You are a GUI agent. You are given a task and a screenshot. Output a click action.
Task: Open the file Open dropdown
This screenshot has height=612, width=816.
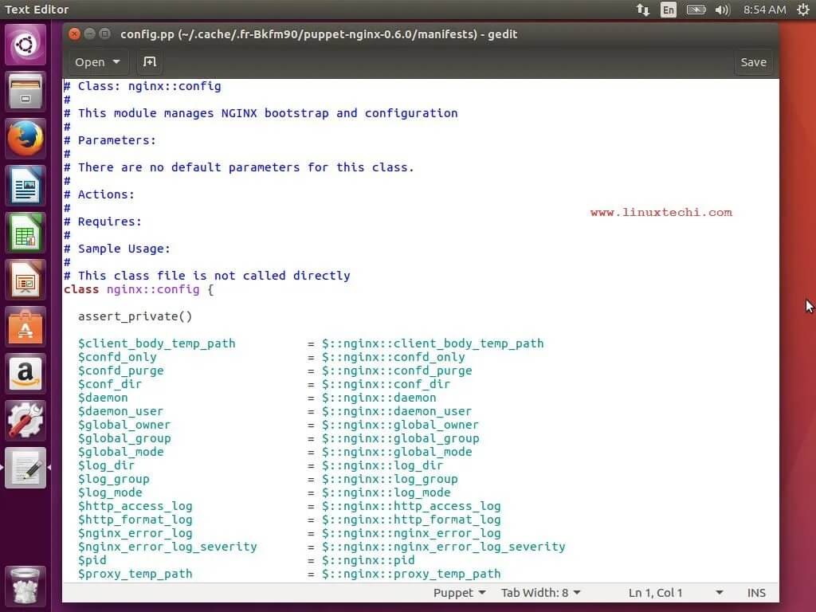point(97,61)
